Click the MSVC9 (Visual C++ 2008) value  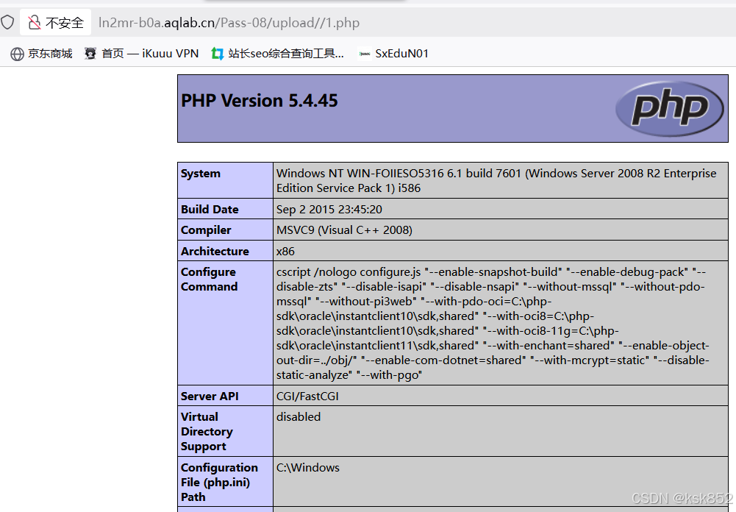point(344,230)
